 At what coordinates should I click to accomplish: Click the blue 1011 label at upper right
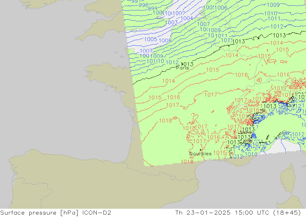click(x=274, y=19)
